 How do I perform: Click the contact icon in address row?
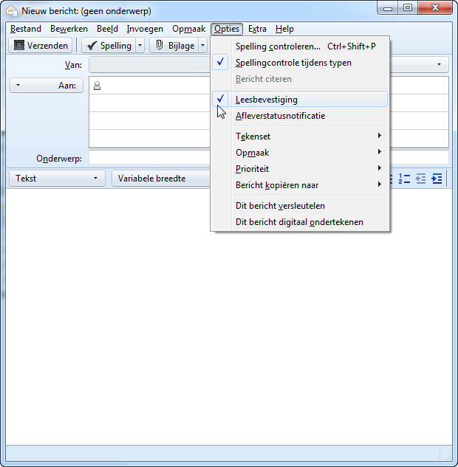point(98,86)
